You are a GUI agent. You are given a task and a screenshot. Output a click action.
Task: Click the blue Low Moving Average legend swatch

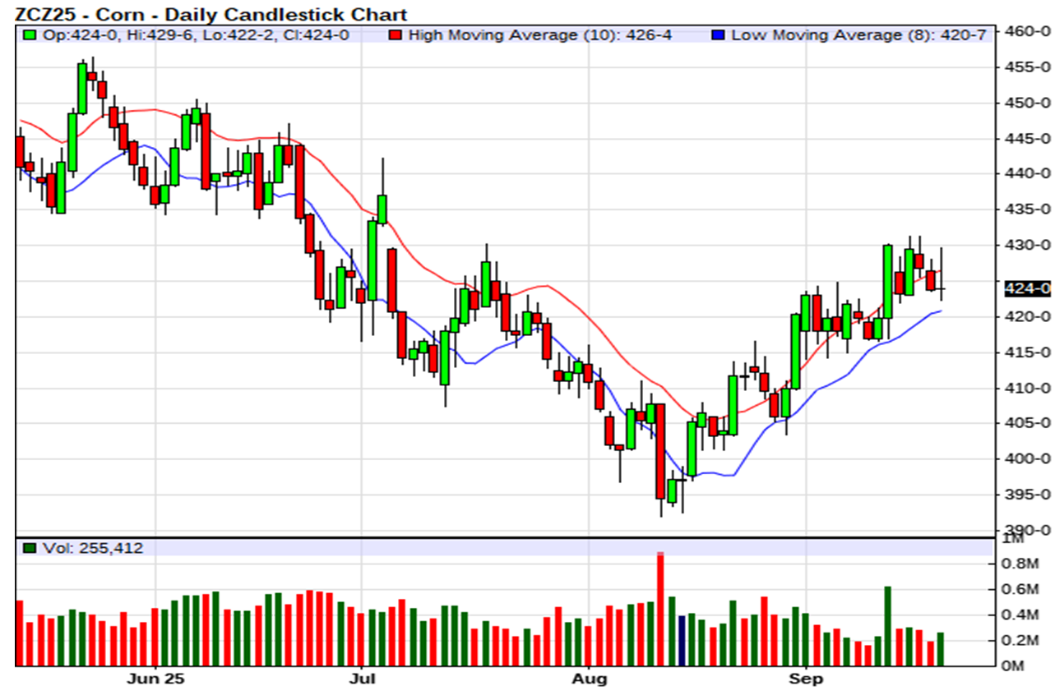(x=720, y=35)
